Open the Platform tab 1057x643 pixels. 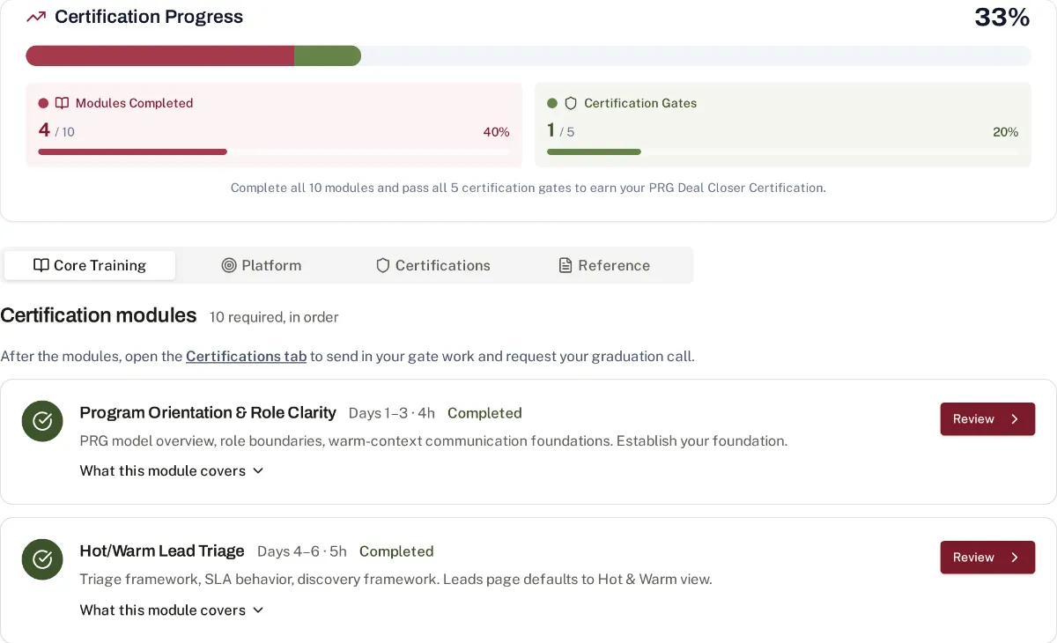(262, 265)
